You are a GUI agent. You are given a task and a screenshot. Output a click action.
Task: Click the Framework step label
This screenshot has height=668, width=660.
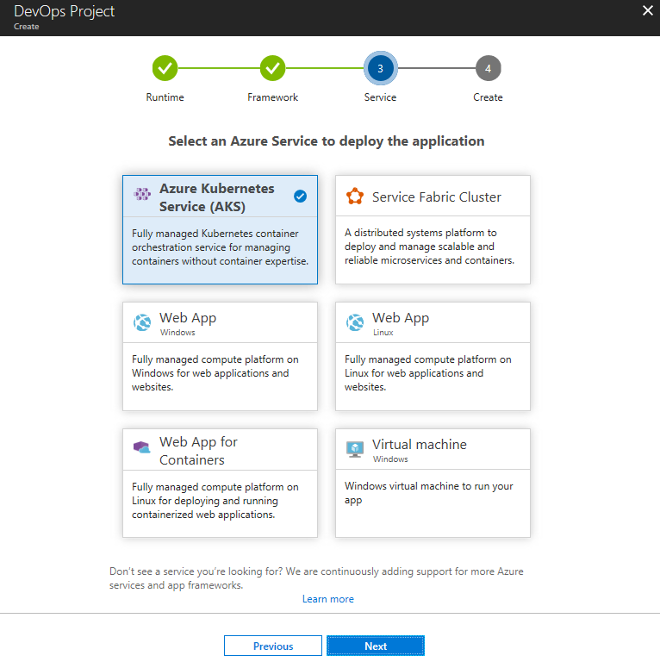pyautogui.click(x=272, y=97)
